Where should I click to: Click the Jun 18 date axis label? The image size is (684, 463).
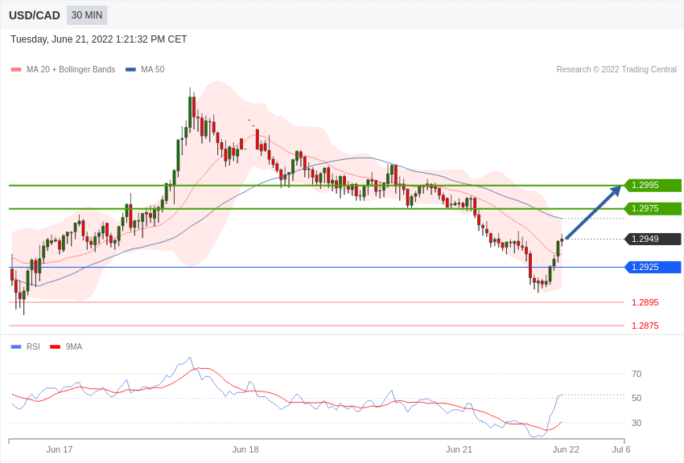245,449
